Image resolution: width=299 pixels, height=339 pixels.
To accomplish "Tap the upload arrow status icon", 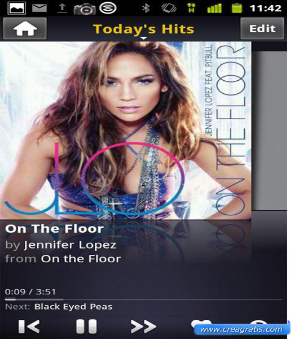I will pos(62,8).
